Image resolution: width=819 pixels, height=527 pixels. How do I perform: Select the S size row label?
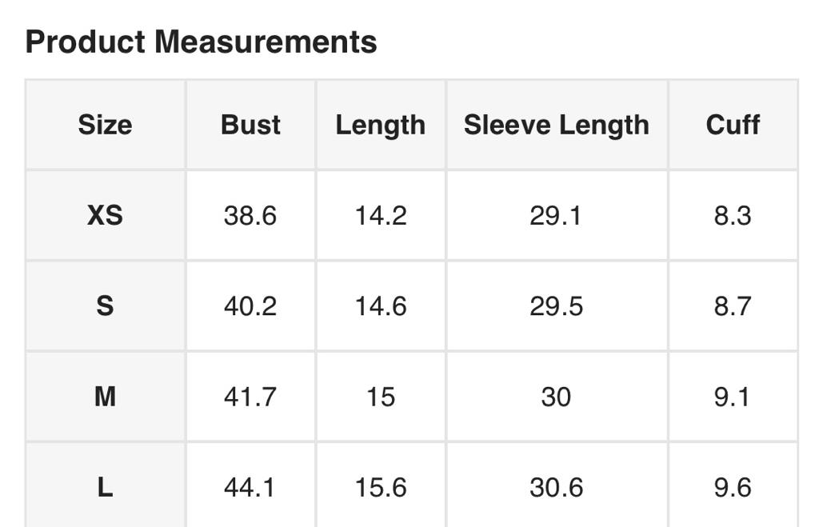(105, 305)
